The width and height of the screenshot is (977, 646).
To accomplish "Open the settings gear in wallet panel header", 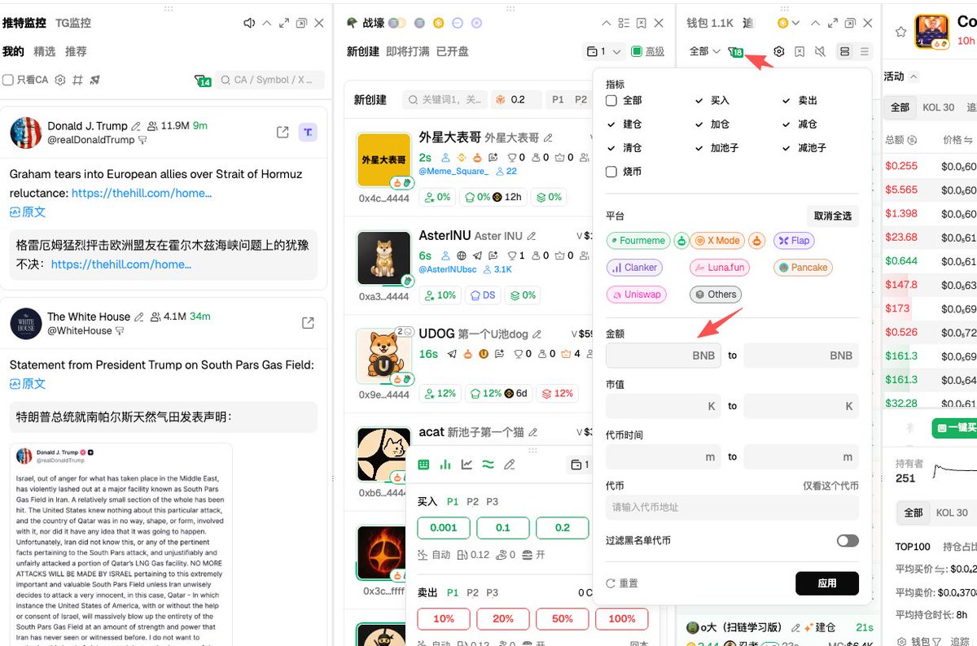I will coord(778,51).
